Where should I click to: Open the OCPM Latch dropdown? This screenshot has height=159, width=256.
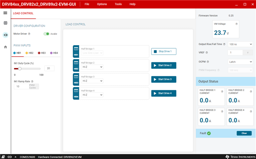[240, 62]
